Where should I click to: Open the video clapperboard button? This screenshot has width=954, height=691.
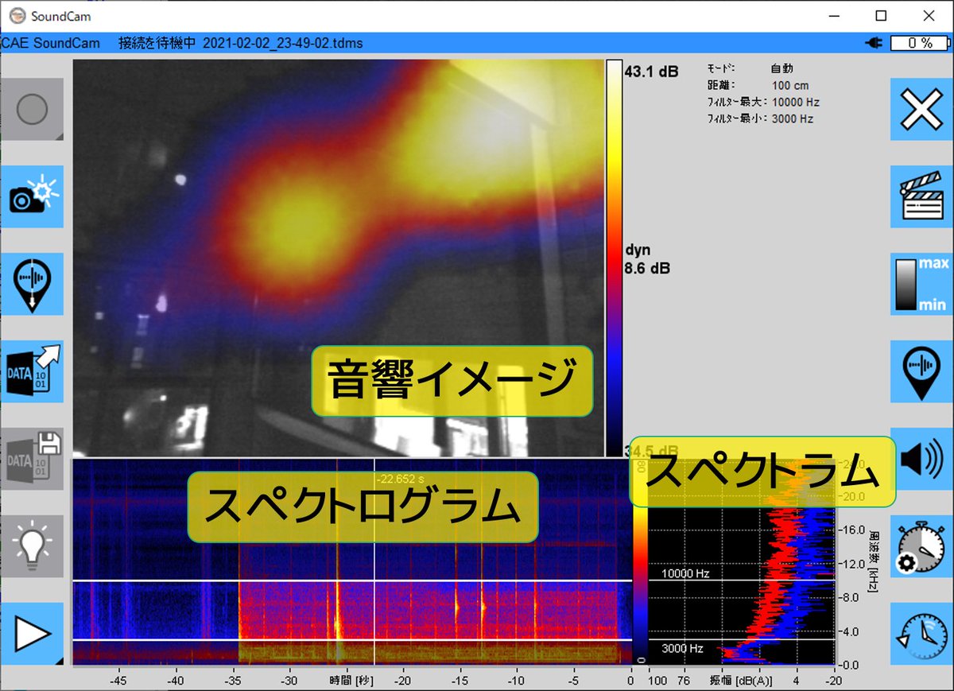(921, 196)
